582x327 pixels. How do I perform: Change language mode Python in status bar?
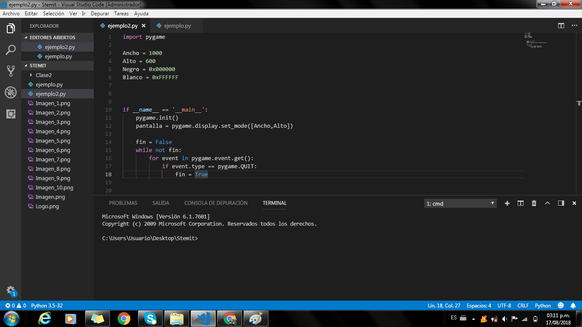[x=543, y=306]
